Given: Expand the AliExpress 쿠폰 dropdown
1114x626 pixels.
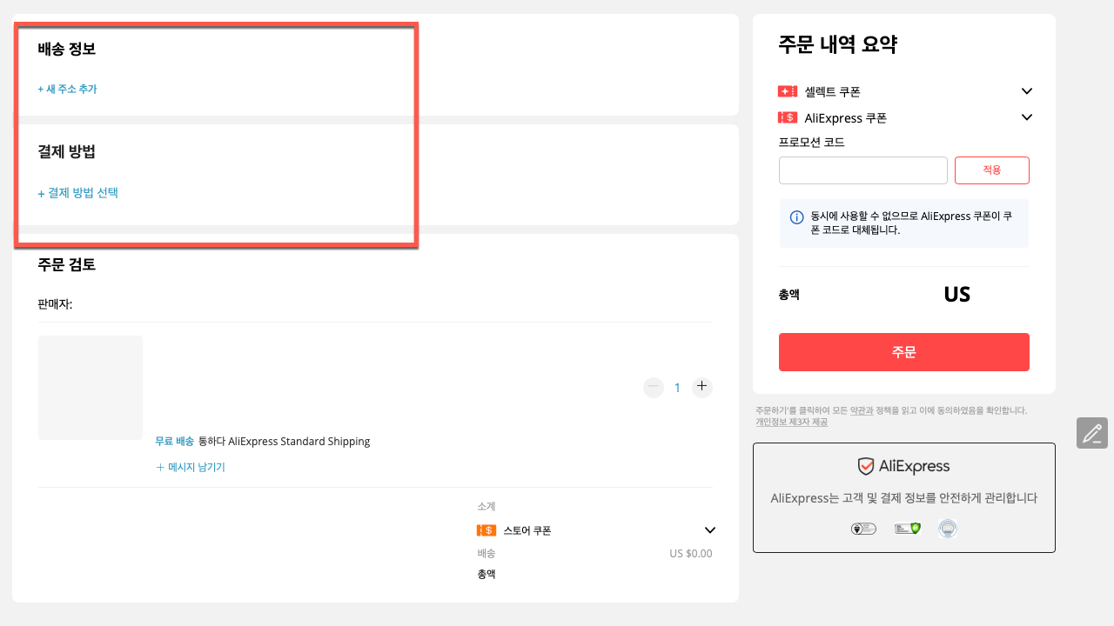Looking at the screenshot, I should [x=1027, y=117].
